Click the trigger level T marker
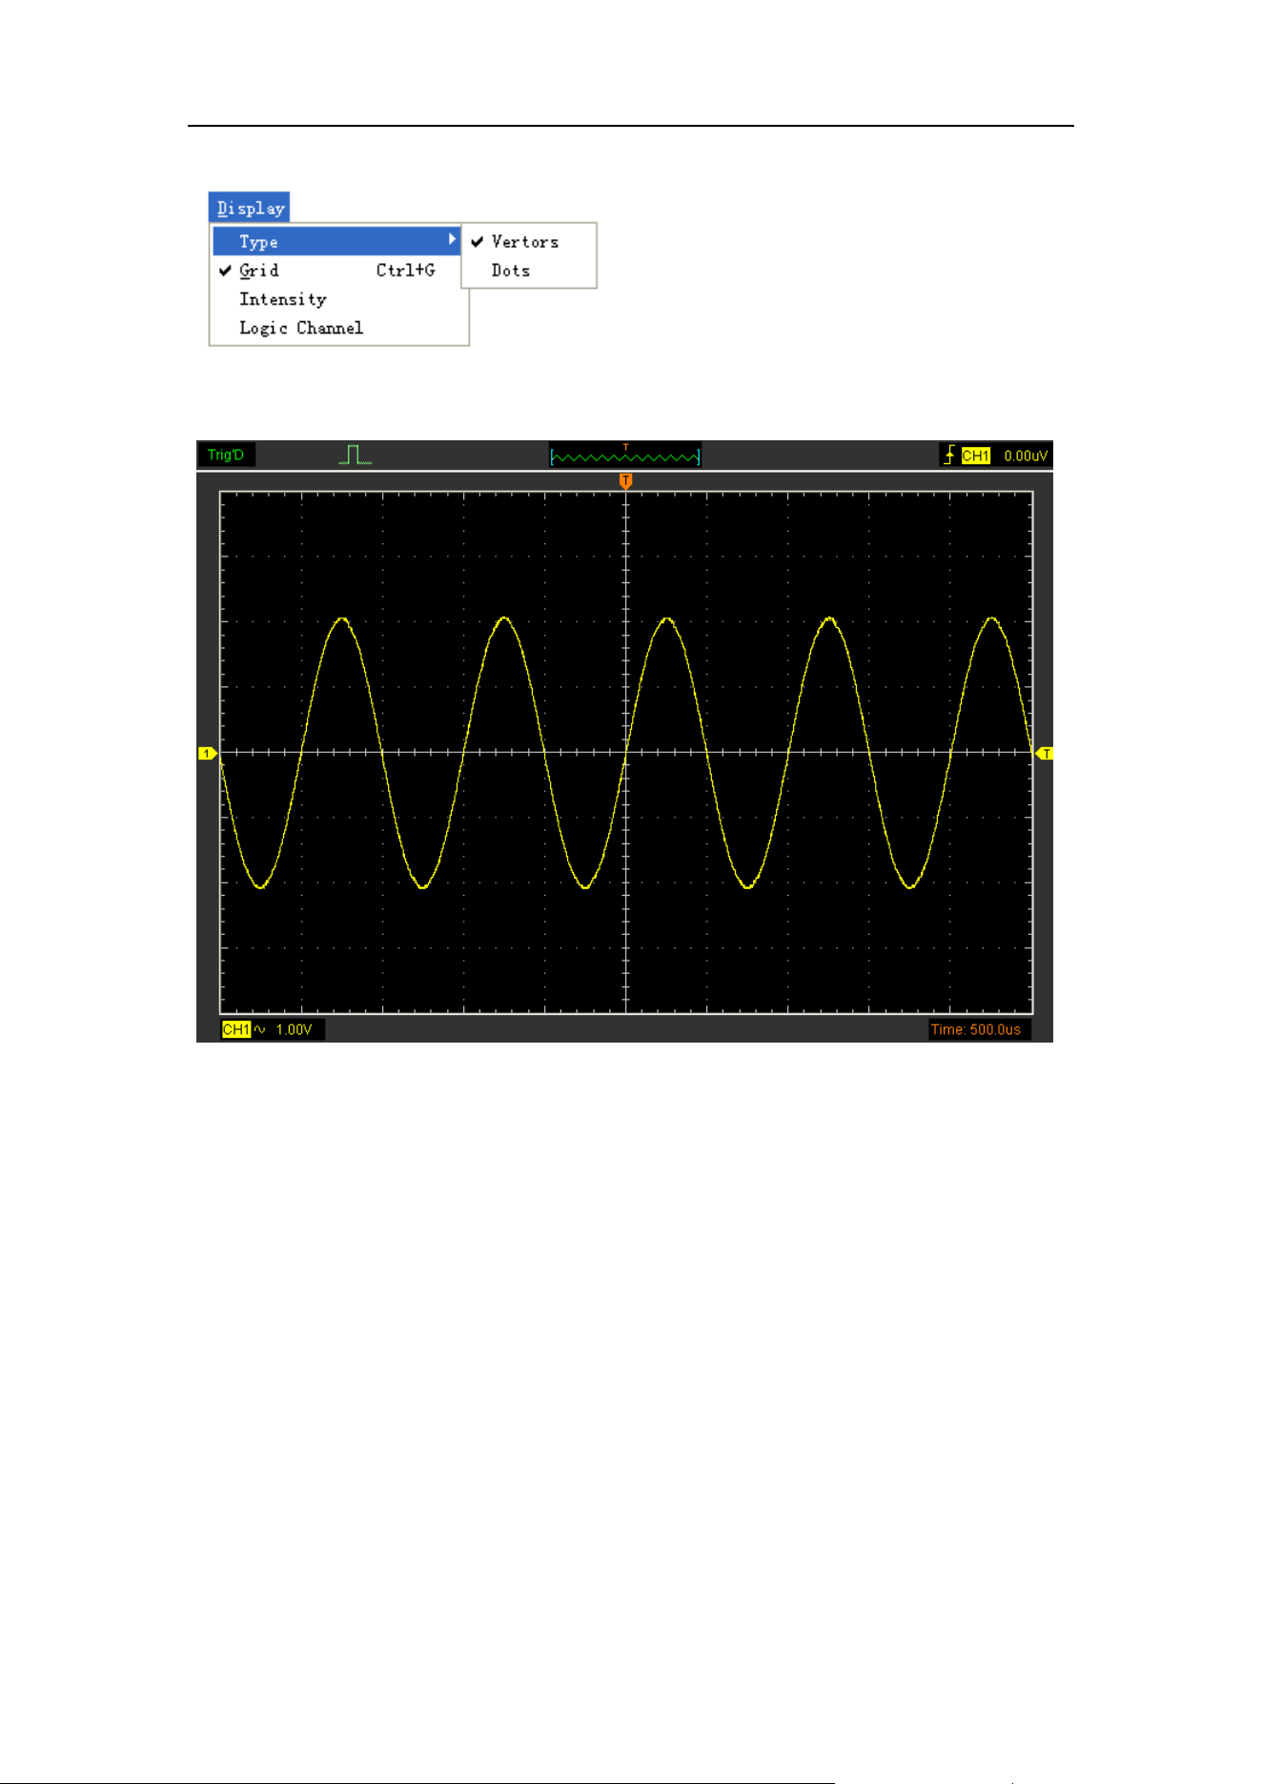Image resolution: width=1262 pixels, height=1784 pixels. [x=1045, y=754]
